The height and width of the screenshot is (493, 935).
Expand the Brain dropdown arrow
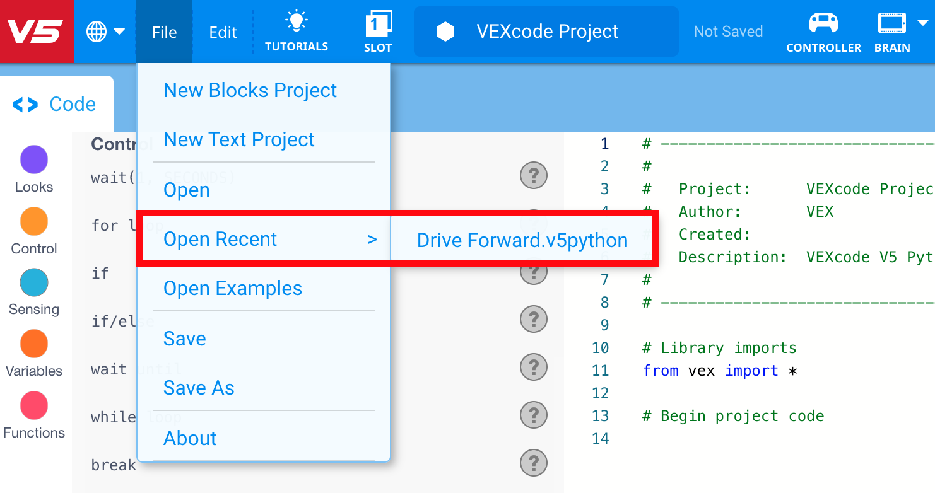click(922, 23)
